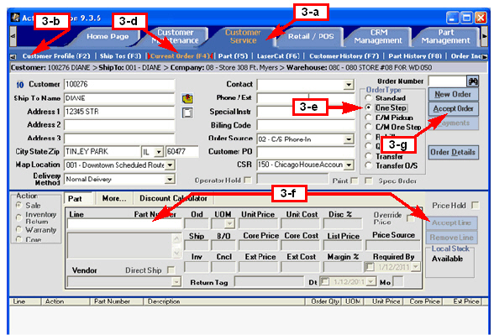Select the Transfer order type

[368, 156]
